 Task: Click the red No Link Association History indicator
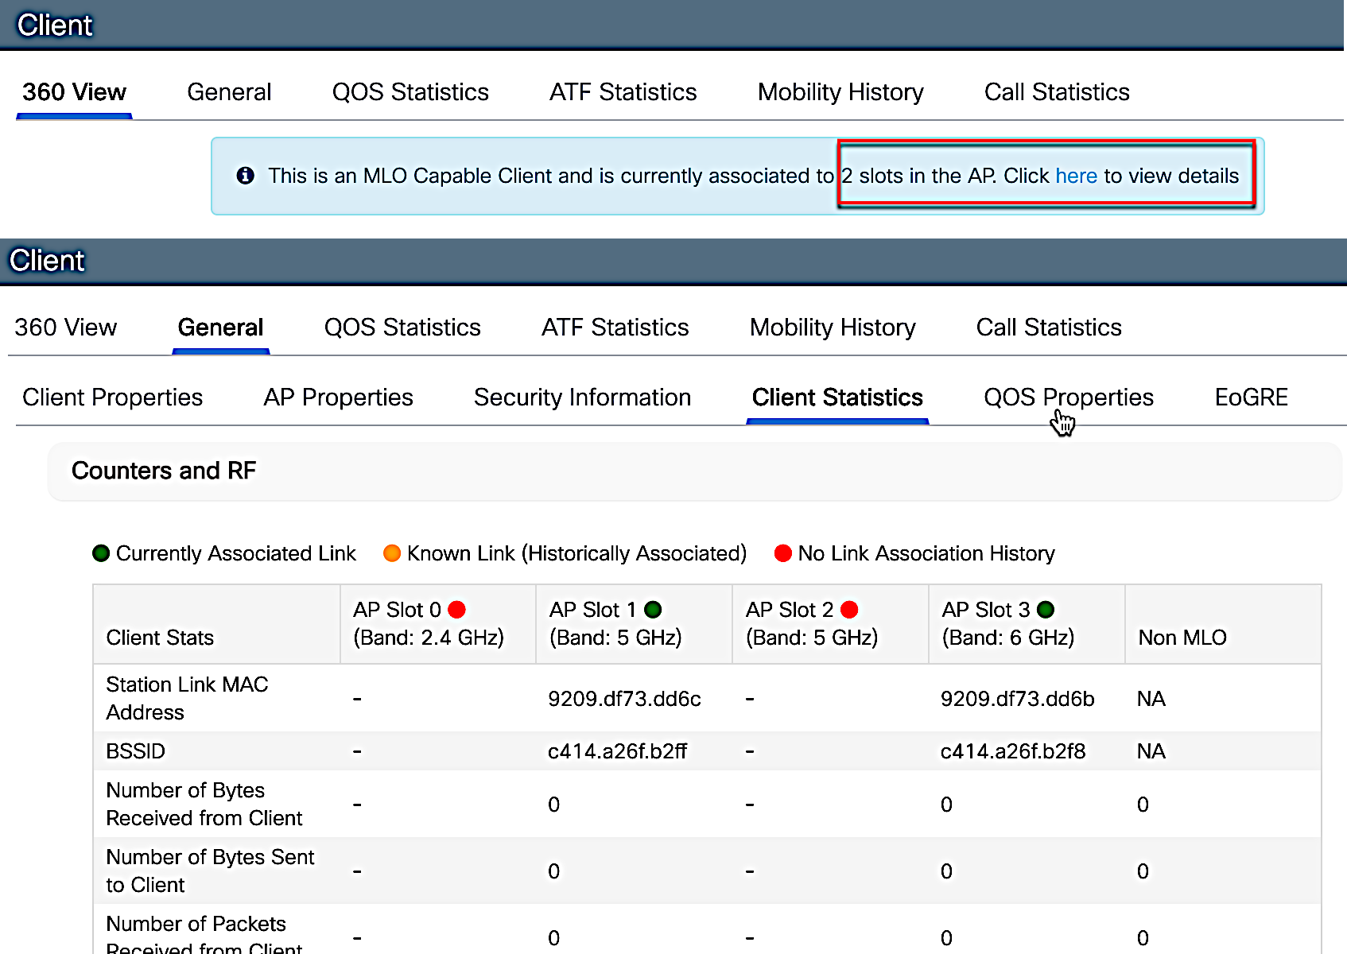click(783, 553)
